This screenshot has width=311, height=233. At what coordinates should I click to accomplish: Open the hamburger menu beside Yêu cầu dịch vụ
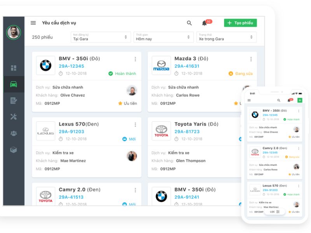click(x=33, y=23)
